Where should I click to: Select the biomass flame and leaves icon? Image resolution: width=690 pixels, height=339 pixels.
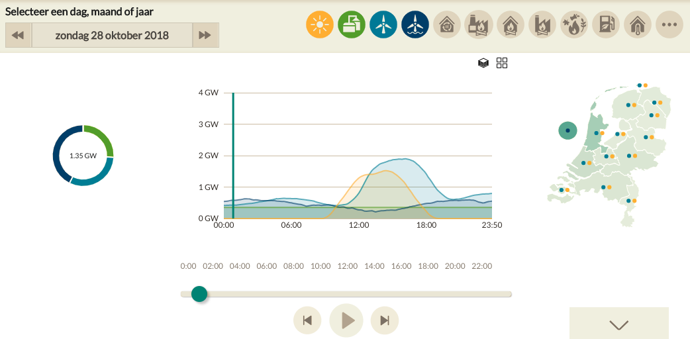pyautogui.click(x=574, y=25)
